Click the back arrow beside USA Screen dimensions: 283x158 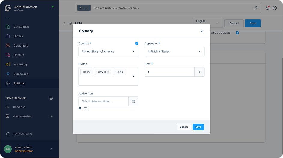[64, 23]
